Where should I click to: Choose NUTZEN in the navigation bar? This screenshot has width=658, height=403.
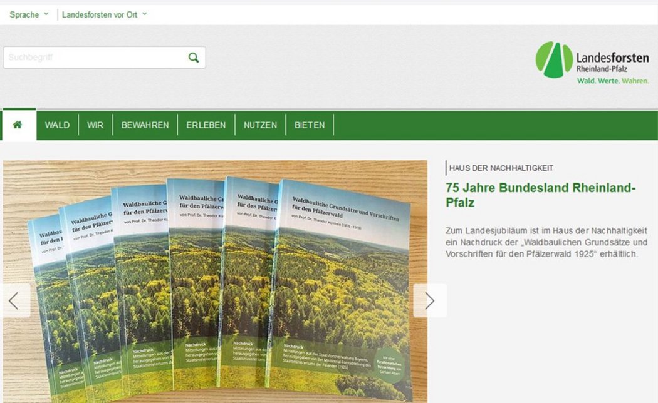[260, 125]
